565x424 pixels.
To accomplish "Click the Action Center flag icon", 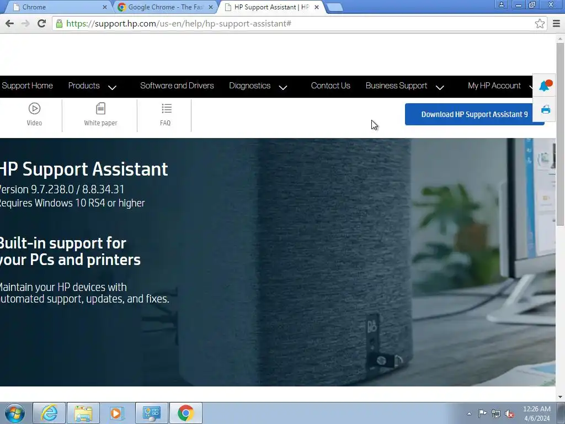I will (482, 413).
